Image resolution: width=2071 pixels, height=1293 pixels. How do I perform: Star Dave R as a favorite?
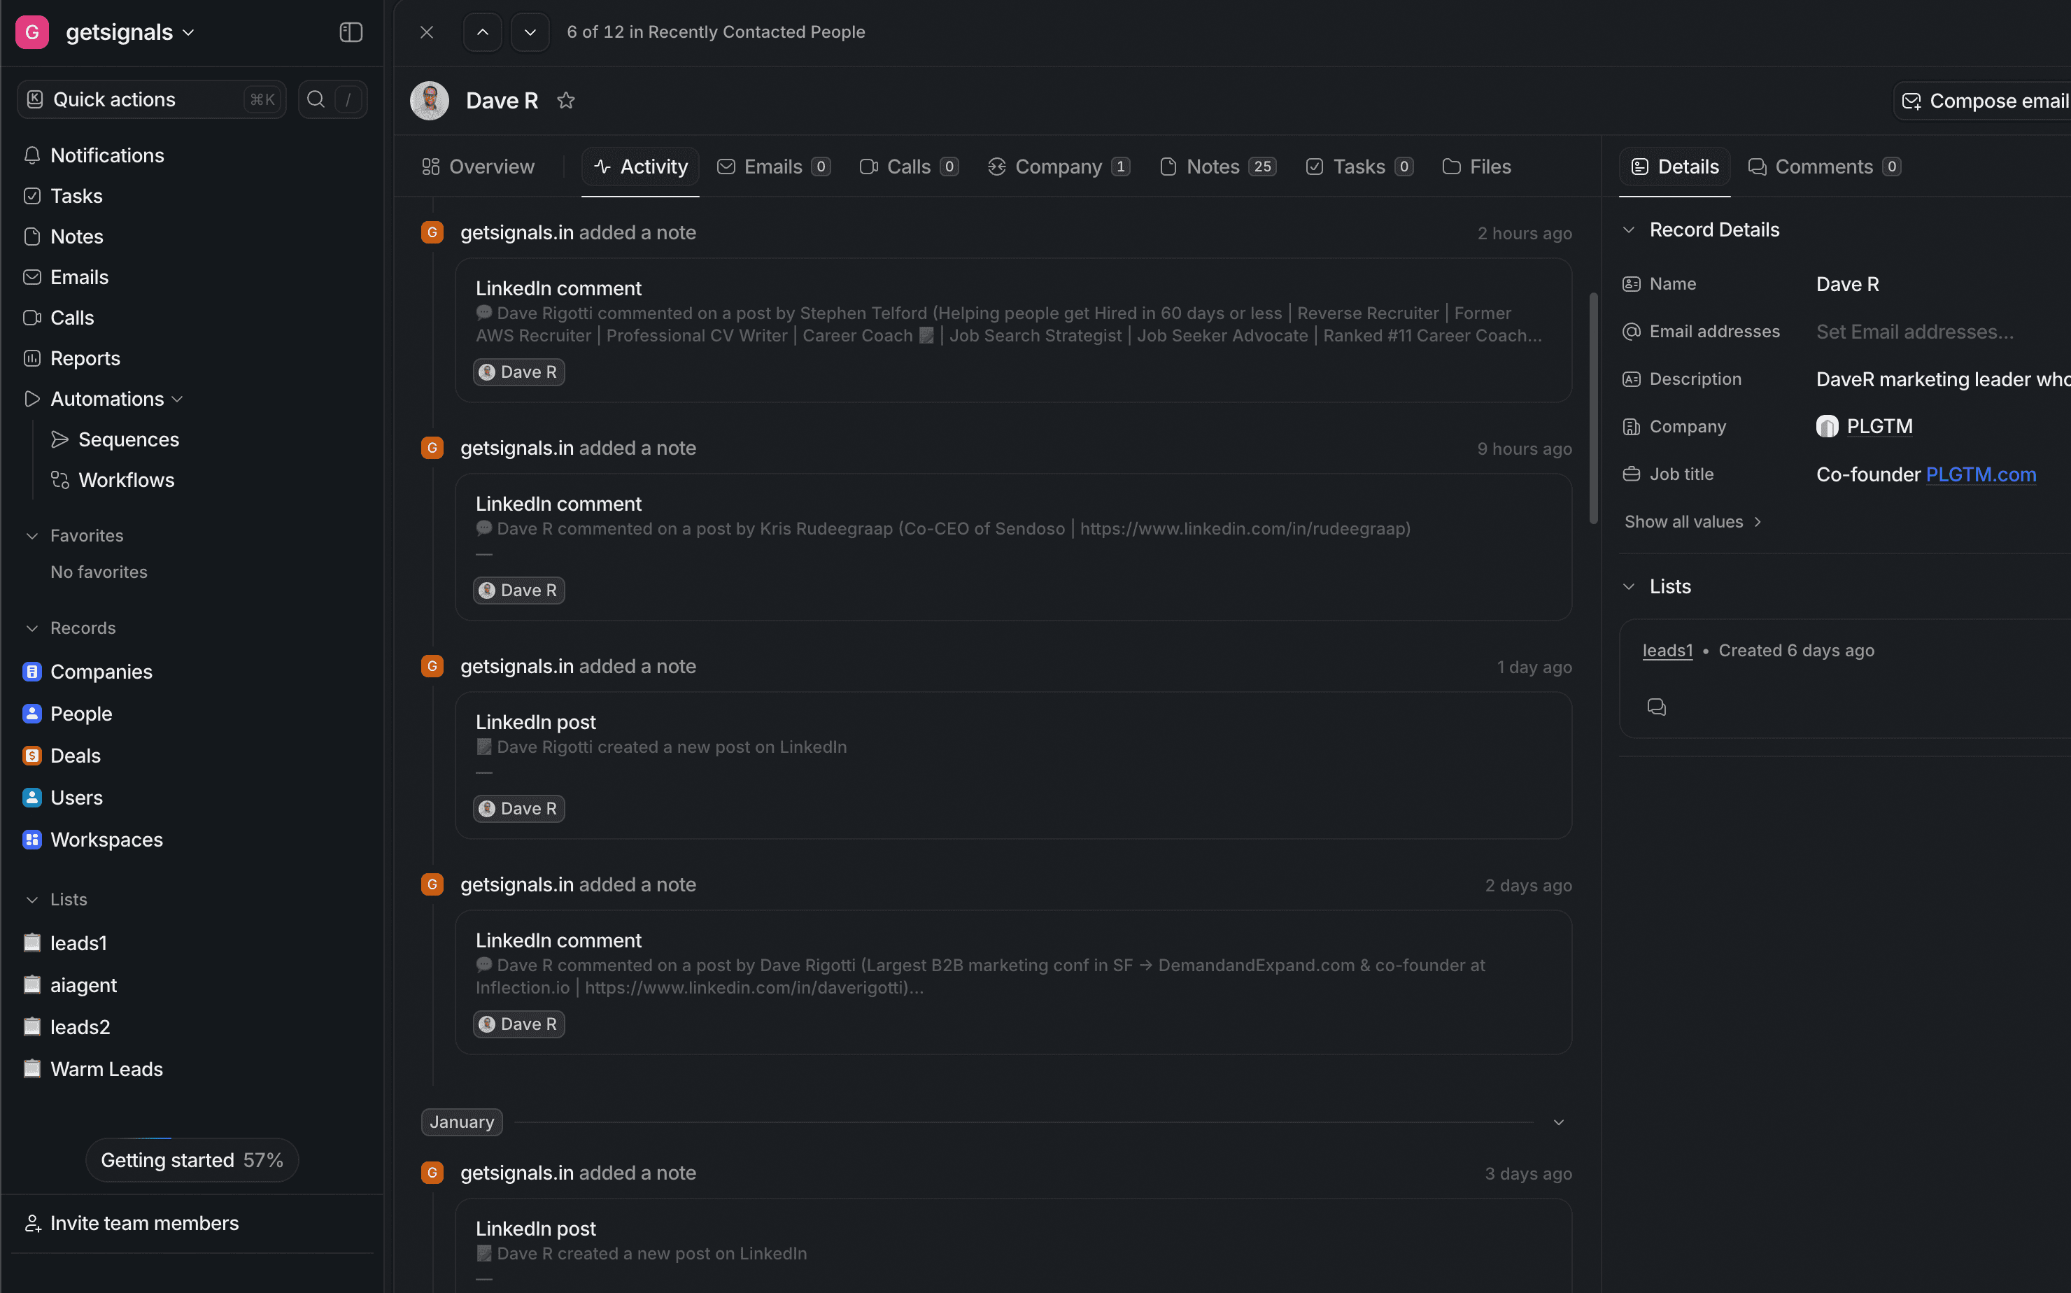[565, 100]
